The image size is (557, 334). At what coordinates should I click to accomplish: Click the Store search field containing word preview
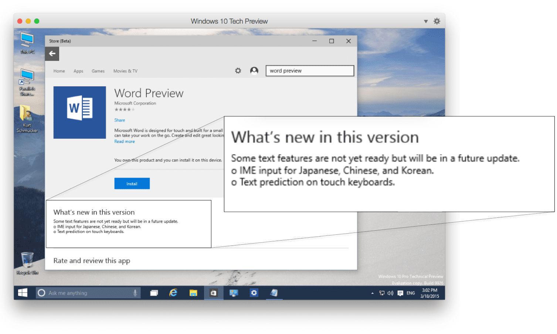tap(310, 70)
